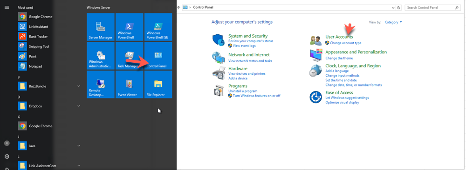Image resolution: width=466 pixels, height=170 pixels.
Task: Open the Control Panel tile
Action: 158,56
